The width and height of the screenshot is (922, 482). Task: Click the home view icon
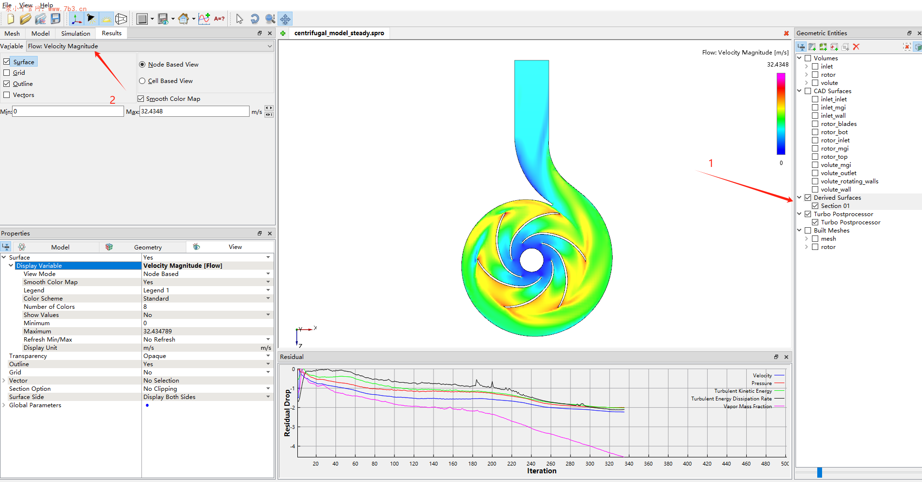point(183,19)
